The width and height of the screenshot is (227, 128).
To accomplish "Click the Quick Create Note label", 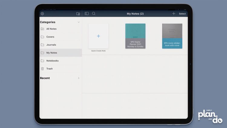I will coord(98,51).
